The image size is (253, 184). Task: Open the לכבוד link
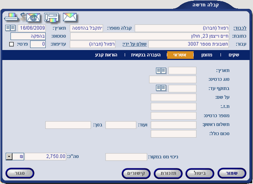tap(240, 28)
